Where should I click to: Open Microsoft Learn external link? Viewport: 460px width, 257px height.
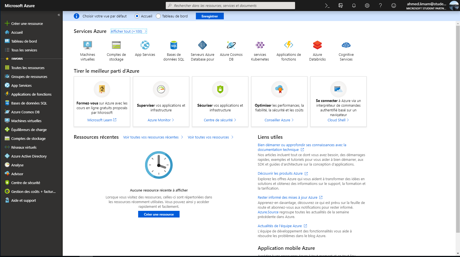tap(102, 120)
